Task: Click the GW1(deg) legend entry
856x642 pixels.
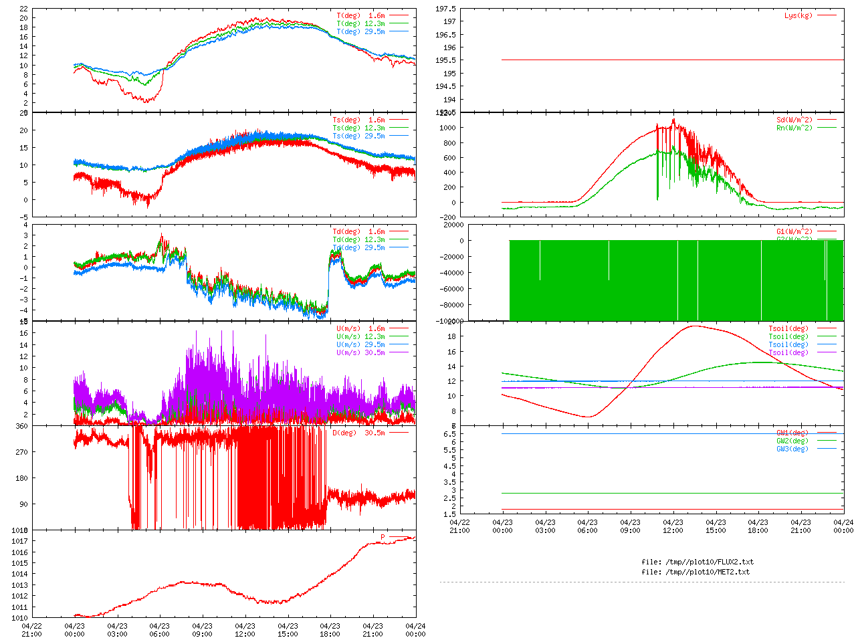Action: point(792,433)
